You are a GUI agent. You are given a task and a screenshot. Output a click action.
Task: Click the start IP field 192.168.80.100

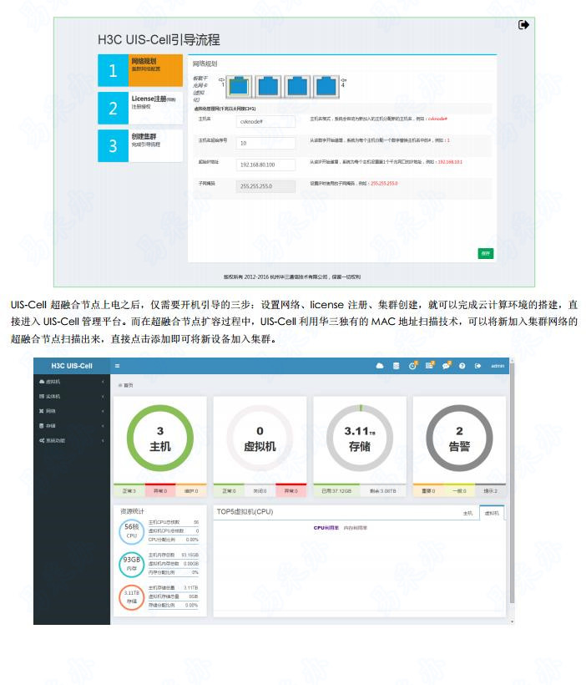coord(265,165)
